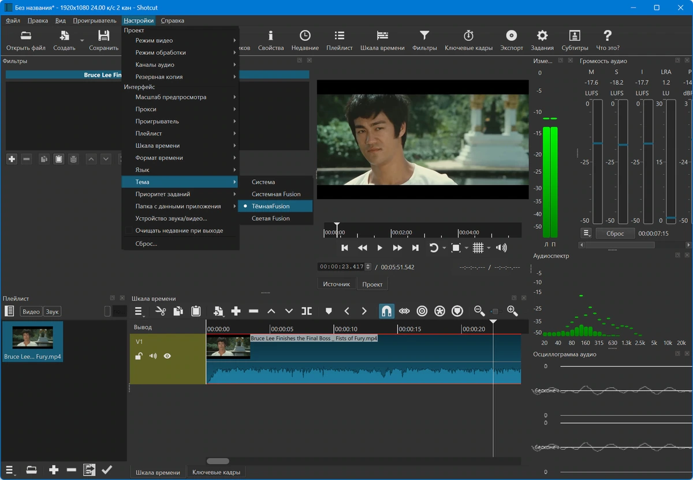This screenshot has height=480, width=693.
Task: Zoom in the timeline with magnifier plus
Action: point(512,311)
